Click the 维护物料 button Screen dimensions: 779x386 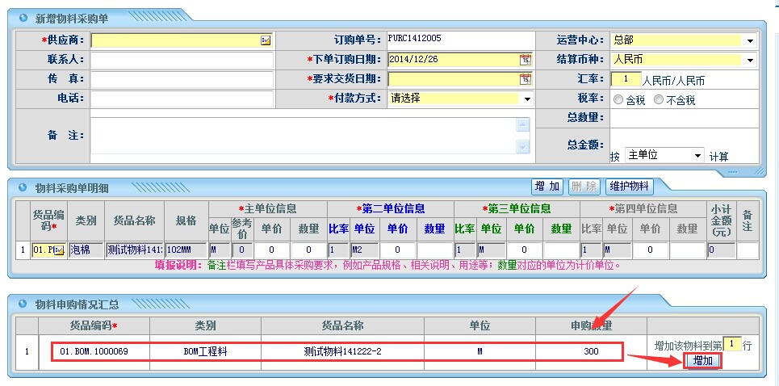tap(628, 187)
